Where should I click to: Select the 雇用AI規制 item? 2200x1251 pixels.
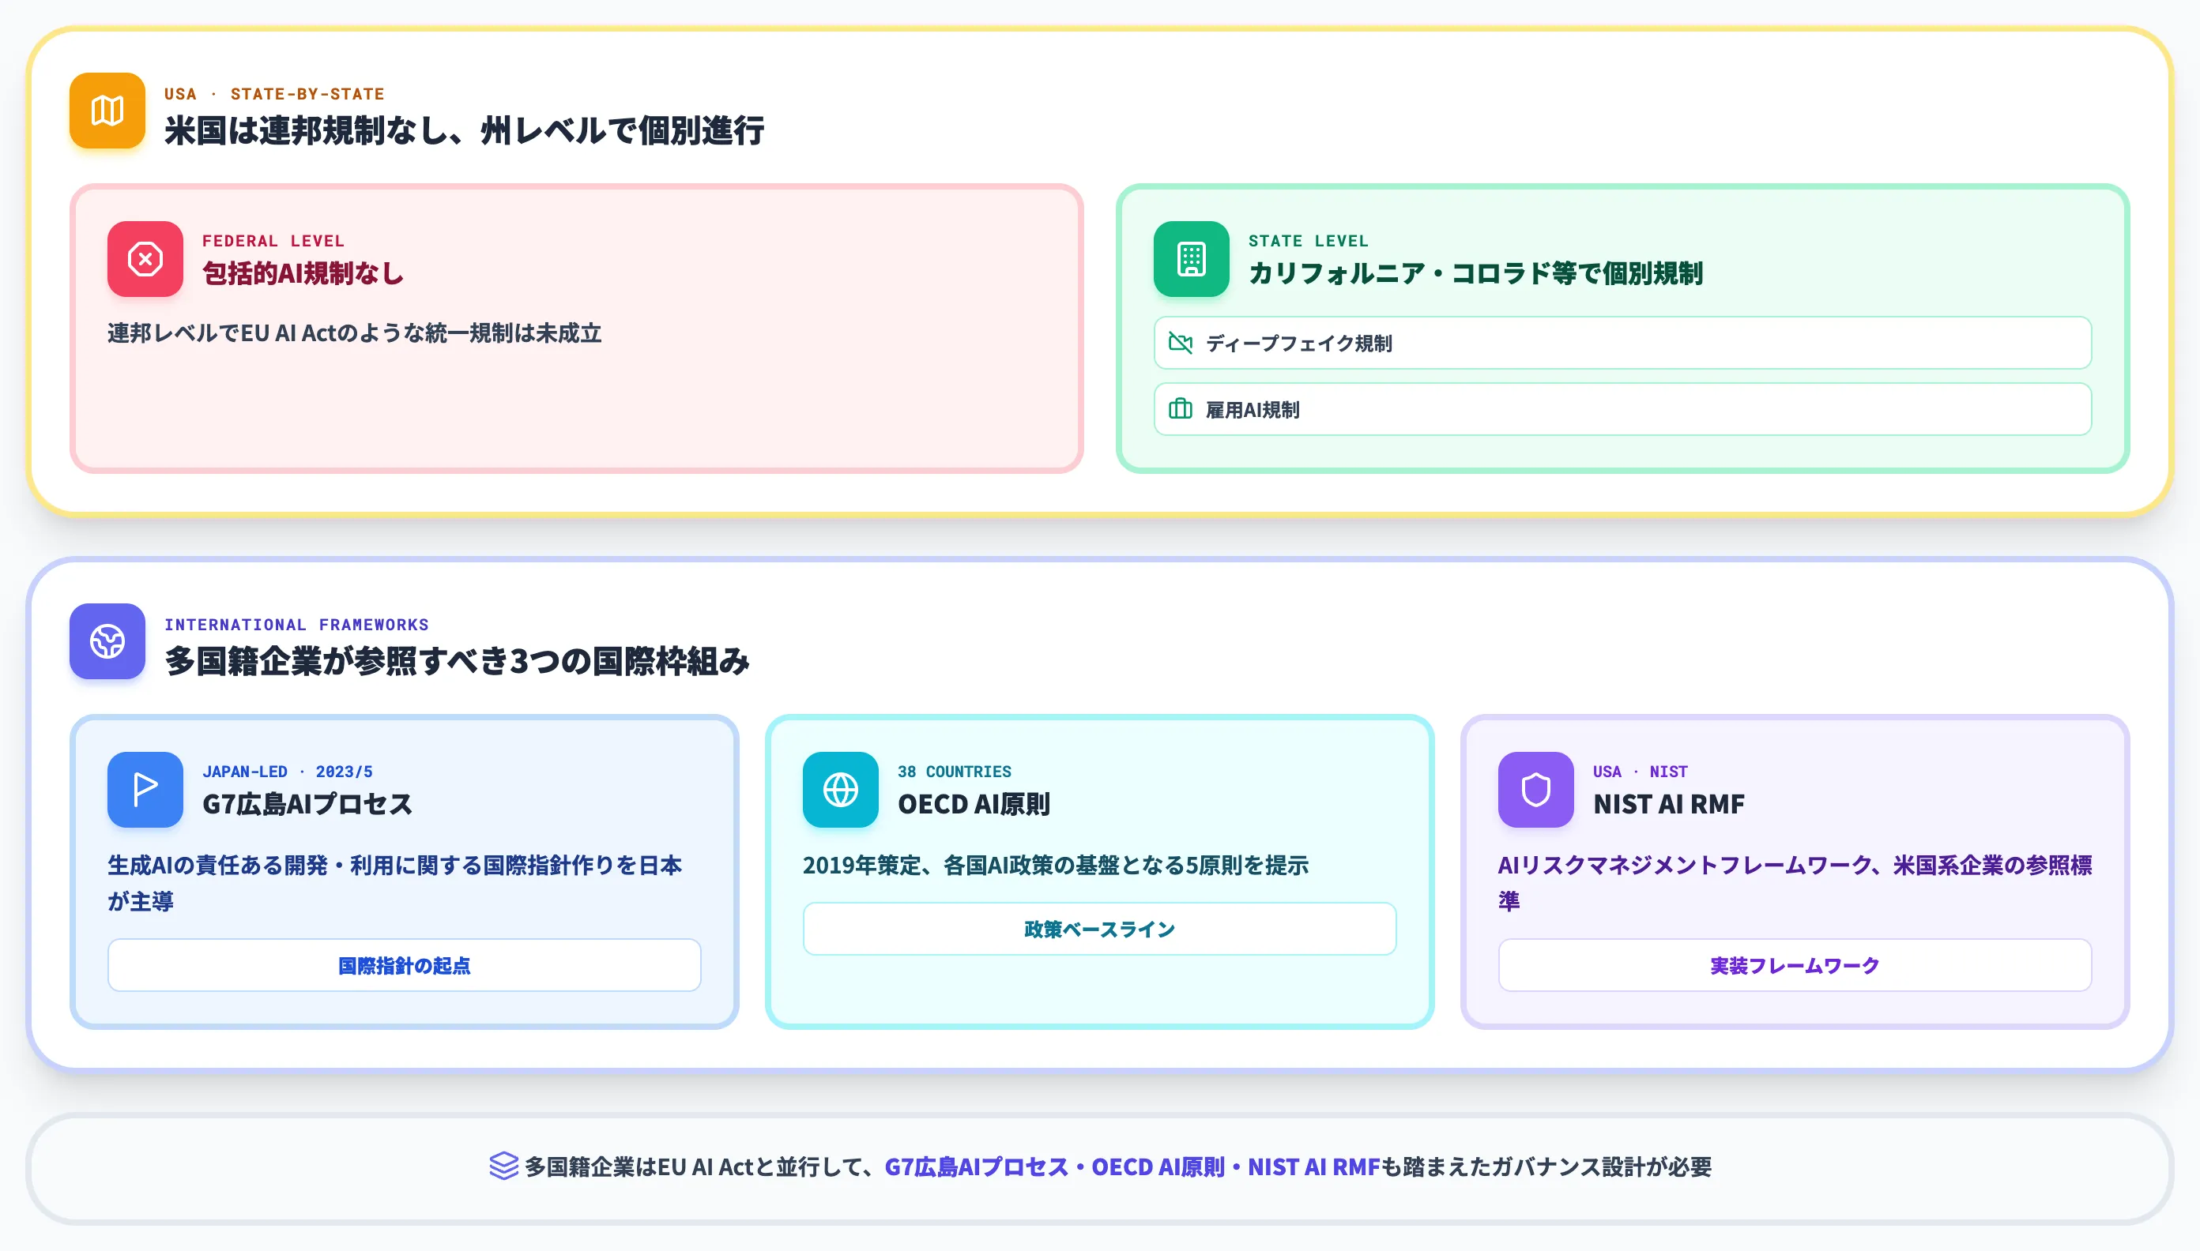[x=1622, y=409]
